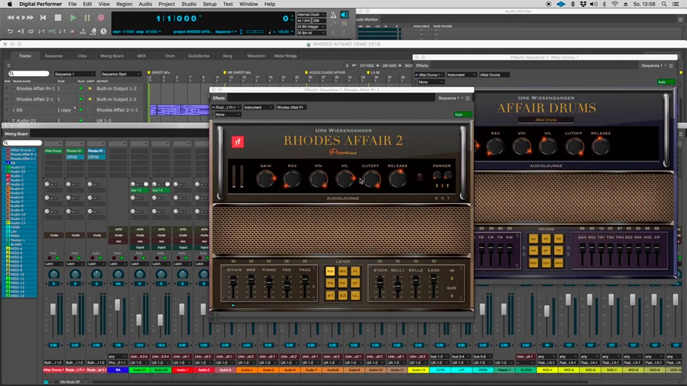Open the Sequence Start dropdown
This screenshot has height=386, width=687.
tap(121, 74)
